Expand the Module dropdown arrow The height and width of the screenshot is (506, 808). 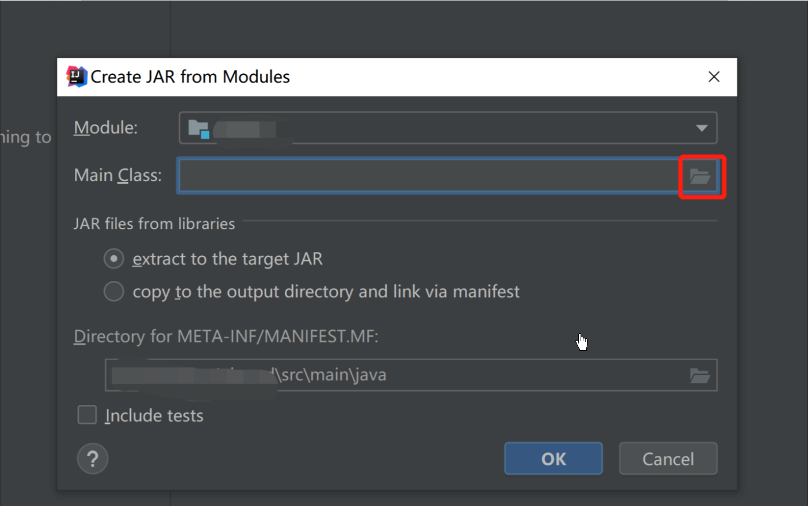point(701,128)
